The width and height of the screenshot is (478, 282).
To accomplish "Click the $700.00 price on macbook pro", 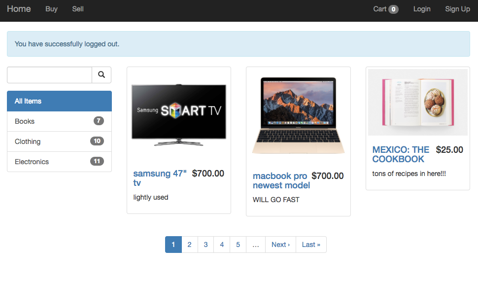I will [x=327, y=176].
